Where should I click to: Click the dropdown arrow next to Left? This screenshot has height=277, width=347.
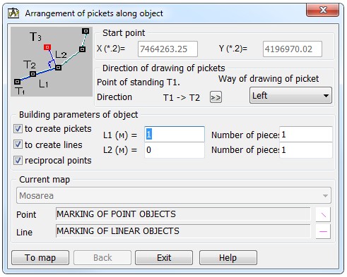click(326, 96)
